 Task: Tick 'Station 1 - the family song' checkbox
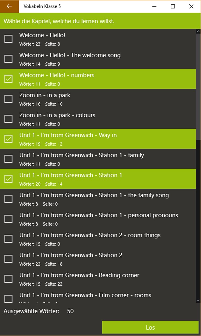[9, 199]
